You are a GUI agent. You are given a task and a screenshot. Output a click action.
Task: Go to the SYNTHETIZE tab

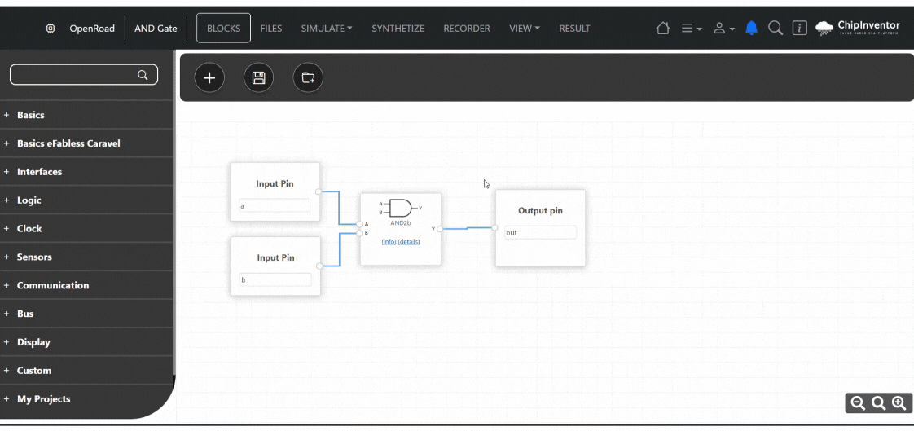click(398, 28)
